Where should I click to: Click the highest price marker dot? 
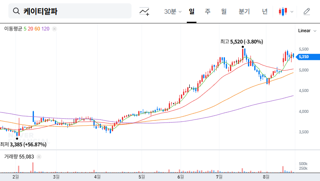pyautogui.click(x=243, y=47)
